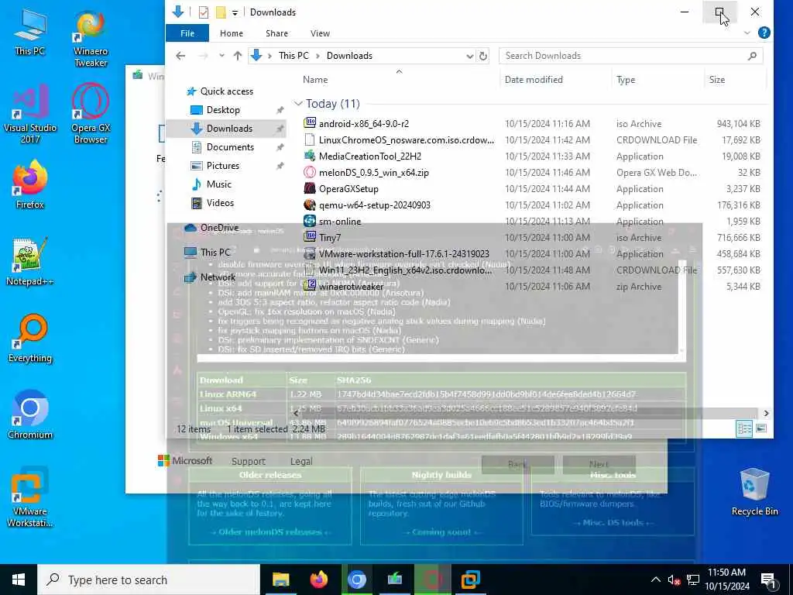
Task: Click Opera GX icon in taskbar
Action: pos(432,580)
